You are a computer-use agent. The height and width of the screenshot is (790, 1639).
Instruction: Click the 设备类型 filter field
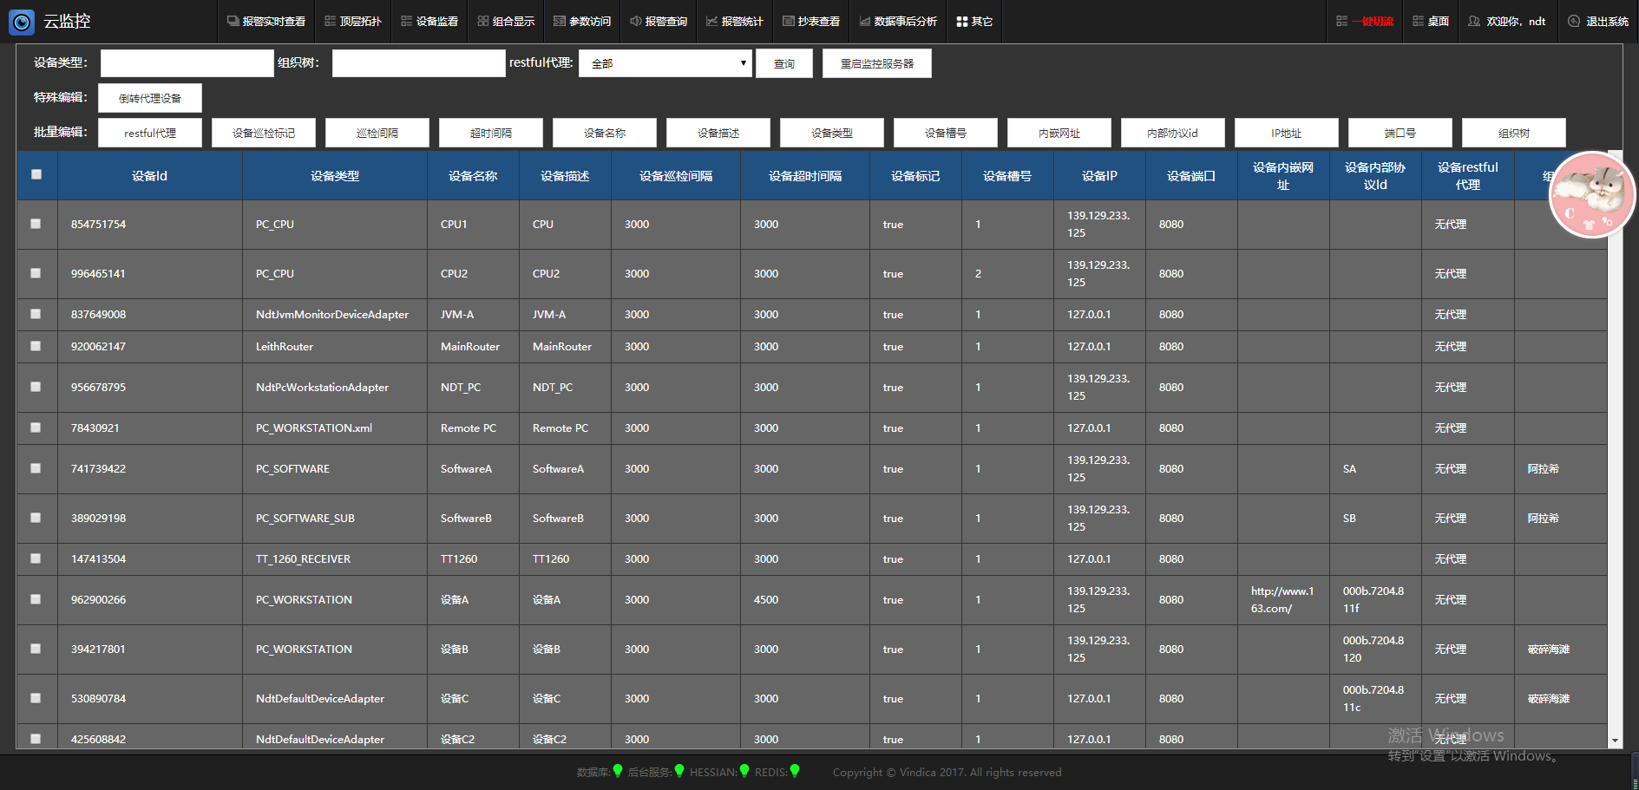(x=187, y=63)
